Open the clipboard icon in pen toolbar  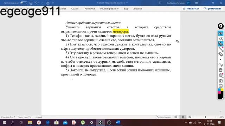click(x=221, y=86)
